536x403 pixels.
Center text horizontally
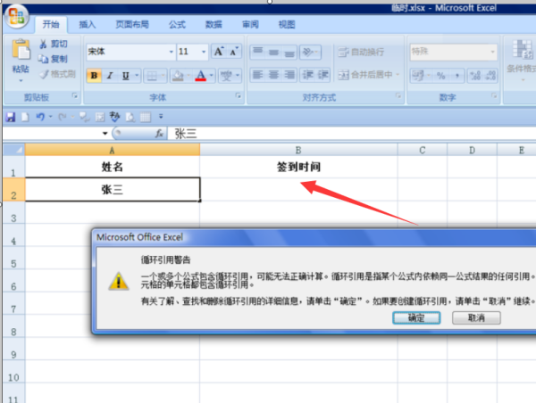273,75
